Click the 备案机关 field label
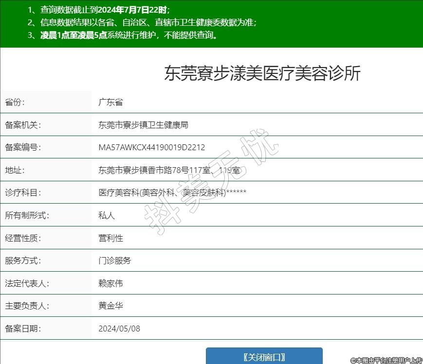 pyautogui.click(x=23, y=125)
